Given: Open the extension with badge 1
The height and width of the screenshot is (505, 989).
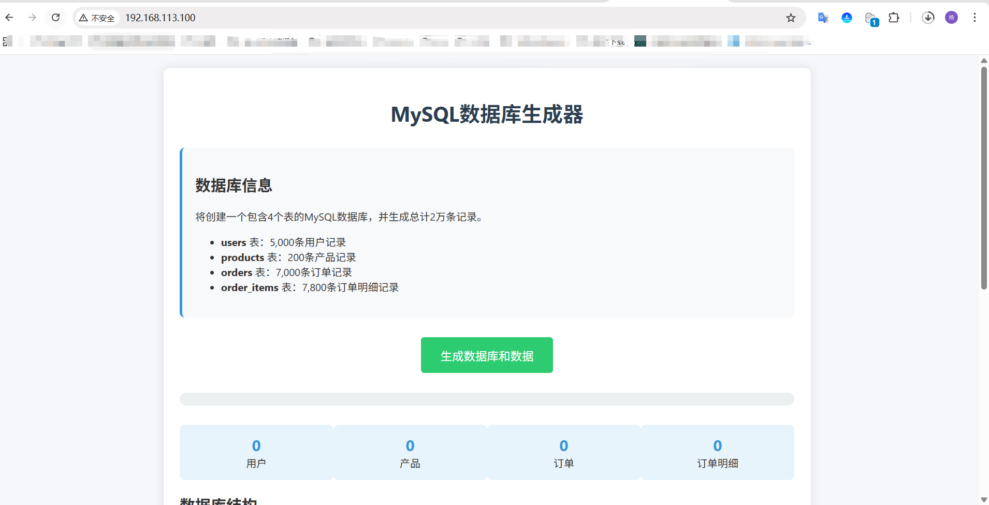Looking at the screenshot, I should [871, 19].
